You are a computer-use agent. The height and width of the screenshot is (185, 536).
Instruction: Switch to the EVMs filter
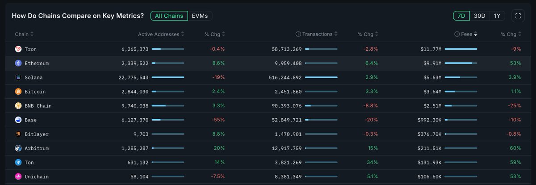tap(200, 16)
